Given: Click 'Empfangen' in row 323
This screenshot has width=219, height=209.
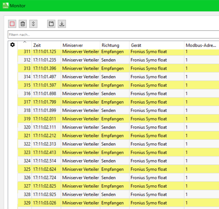Looking at the screenshot, I should [113, 153].
